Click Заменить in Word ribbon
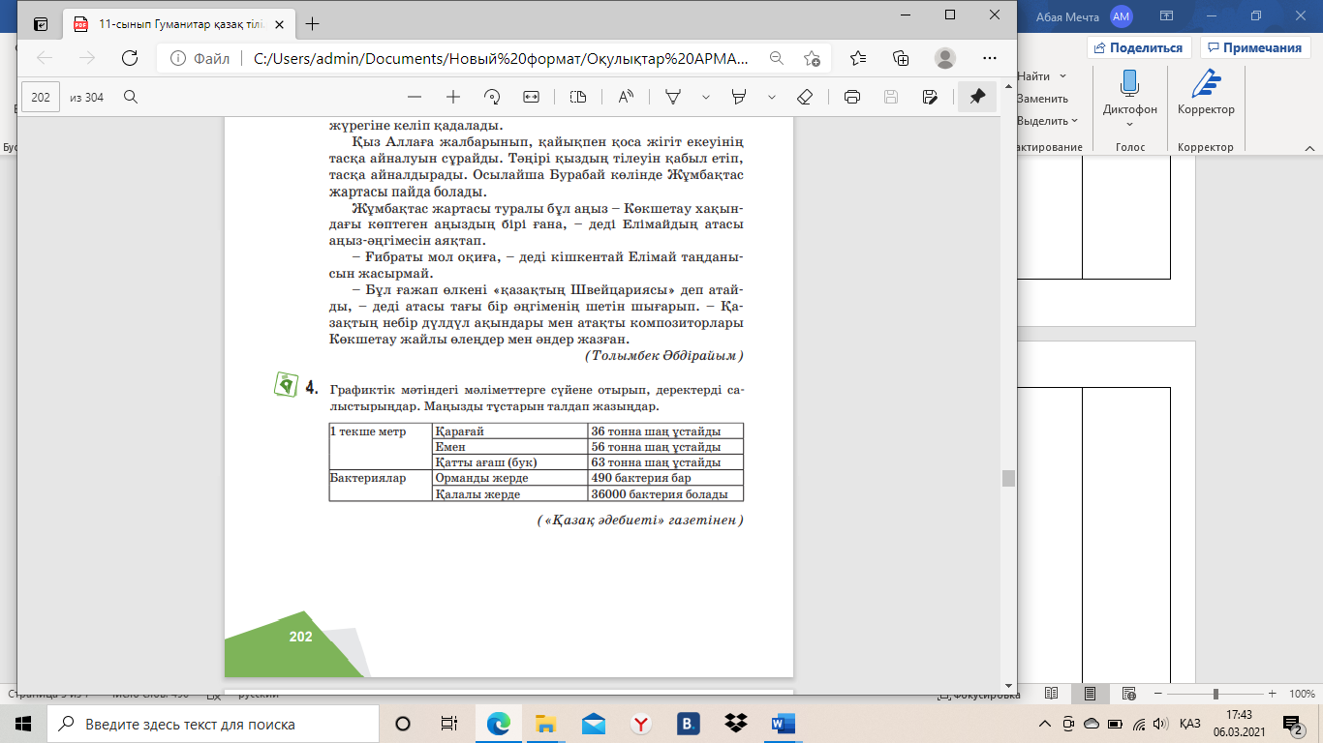Screen dimensions: 1323x743 [x=1042, y=99]
